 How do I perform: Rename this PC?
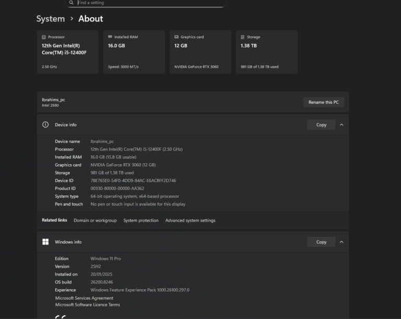click(x=323, y=102)
